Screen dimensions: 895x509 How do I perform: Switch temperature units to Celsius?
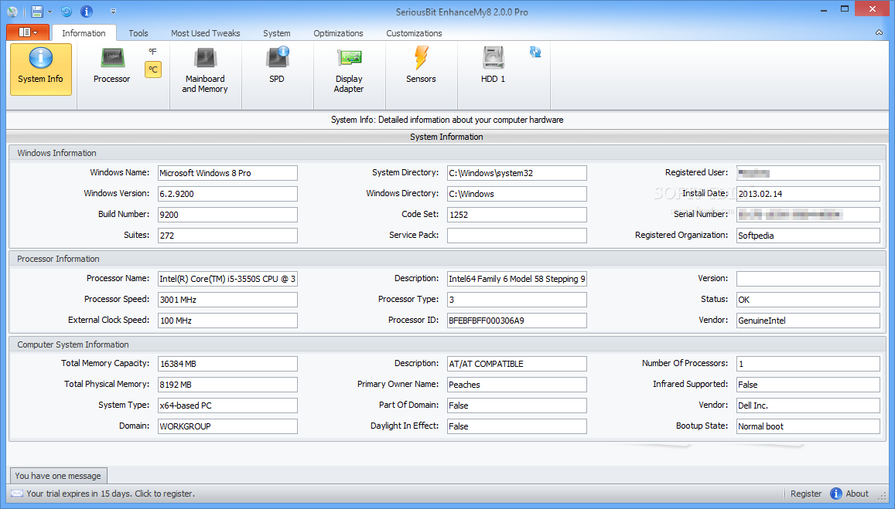tap(153, 70)
